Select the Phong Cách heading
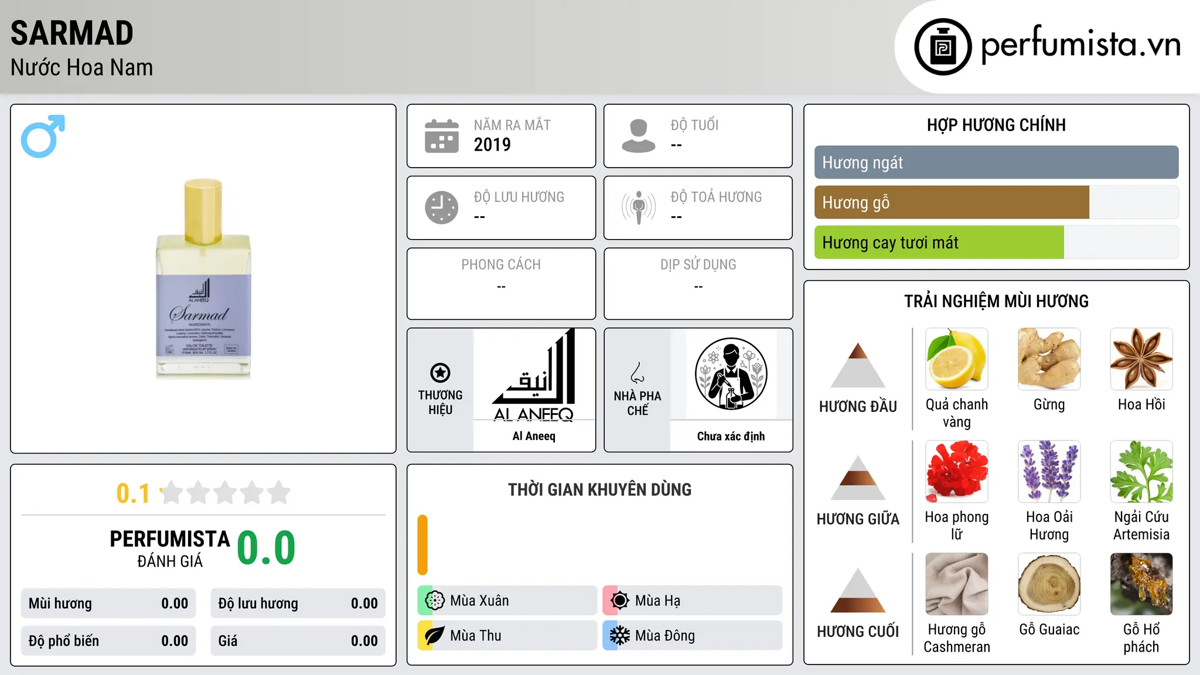Image resolution: width=1200 pixels, height=675 pixels. pyautogui.click(x=501, y=265)
